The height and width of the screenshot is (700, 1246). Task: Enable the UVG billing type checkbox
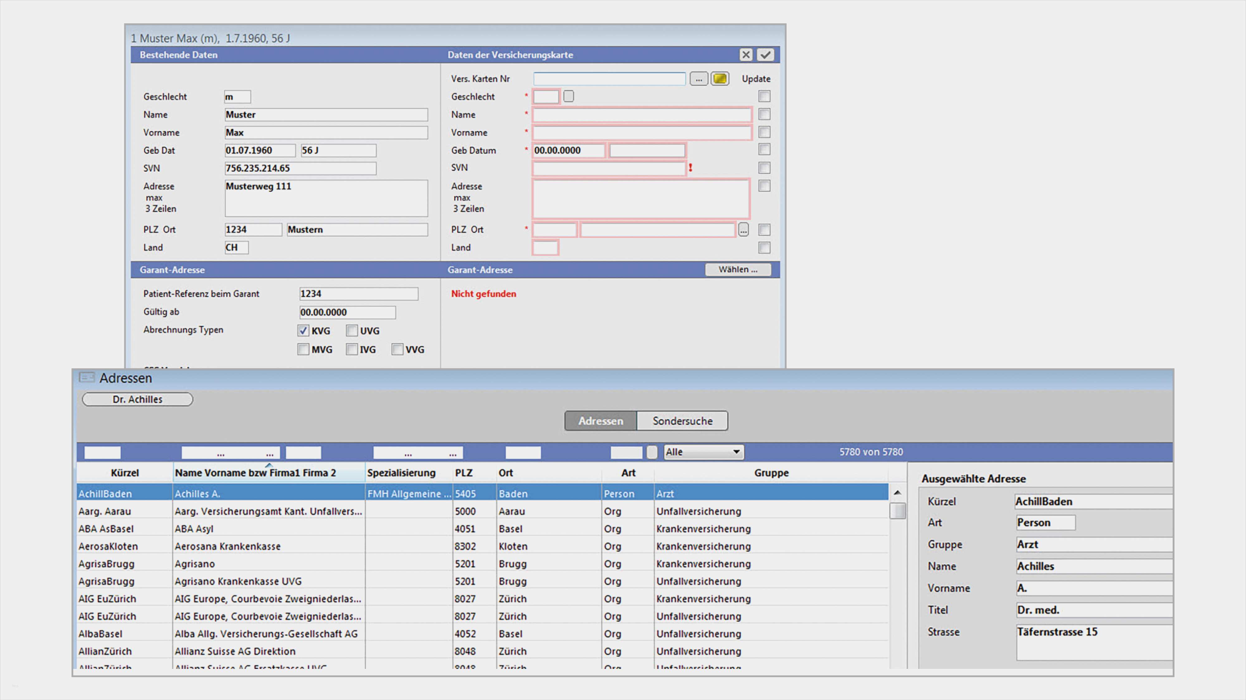click(x=352, y=331)
